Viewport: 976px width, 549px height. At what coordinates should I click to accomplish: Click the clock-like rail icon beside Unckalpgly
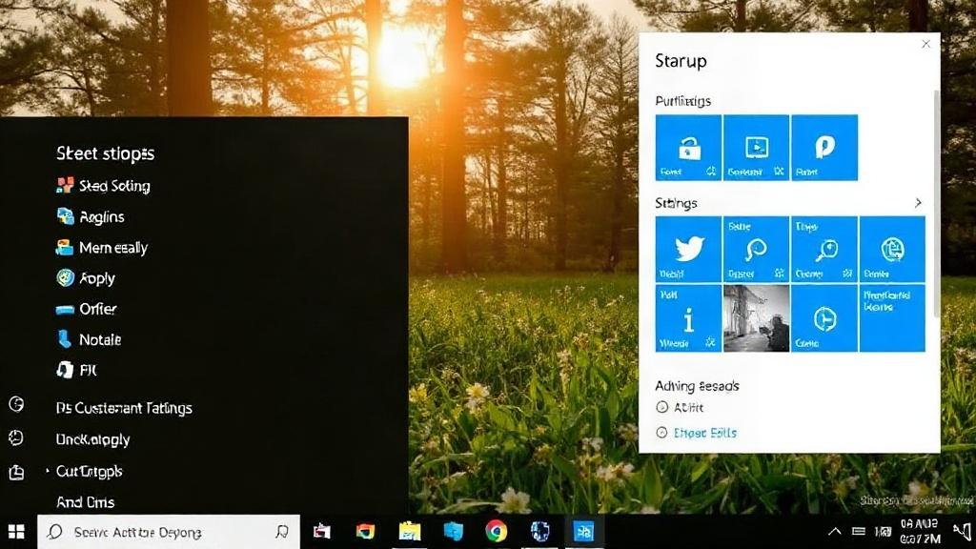(16, 438)
